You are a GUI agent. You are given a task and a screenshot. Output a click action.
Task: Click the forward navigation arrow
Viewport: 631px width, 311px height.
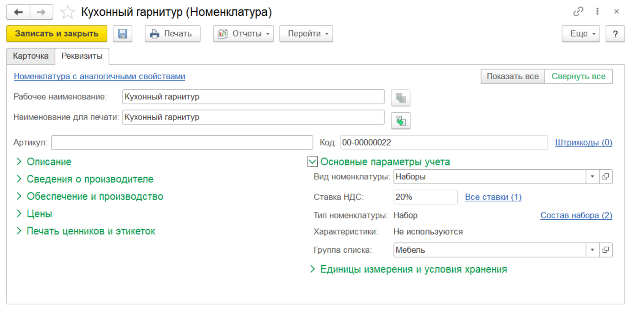click(x=41, y=12)
